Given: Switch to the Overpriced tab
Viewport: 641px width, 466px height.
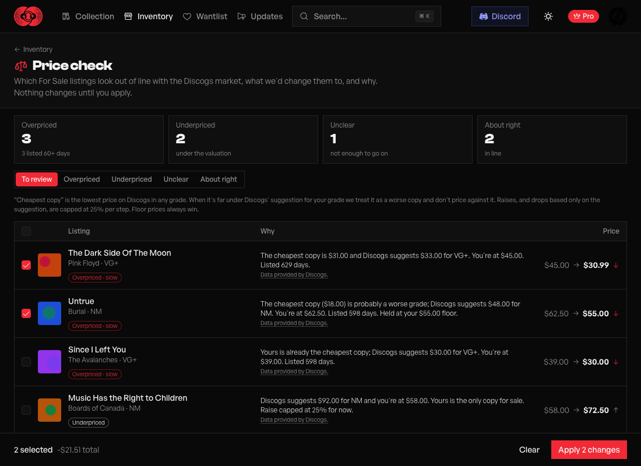Looking at the screenshot, I should click(82, 179).
